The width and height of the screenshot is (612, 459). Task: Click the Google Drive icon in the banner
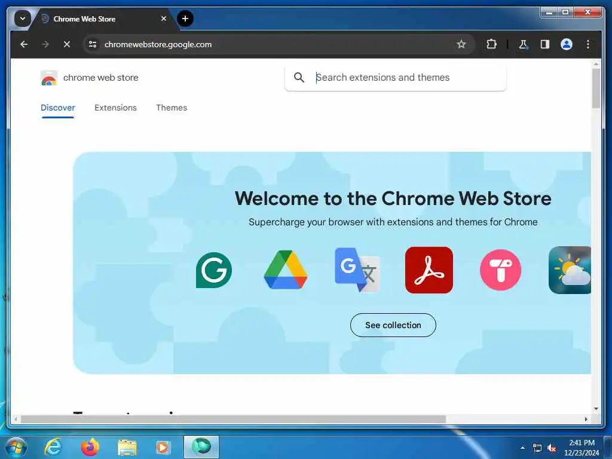click(x=286, y=270)
